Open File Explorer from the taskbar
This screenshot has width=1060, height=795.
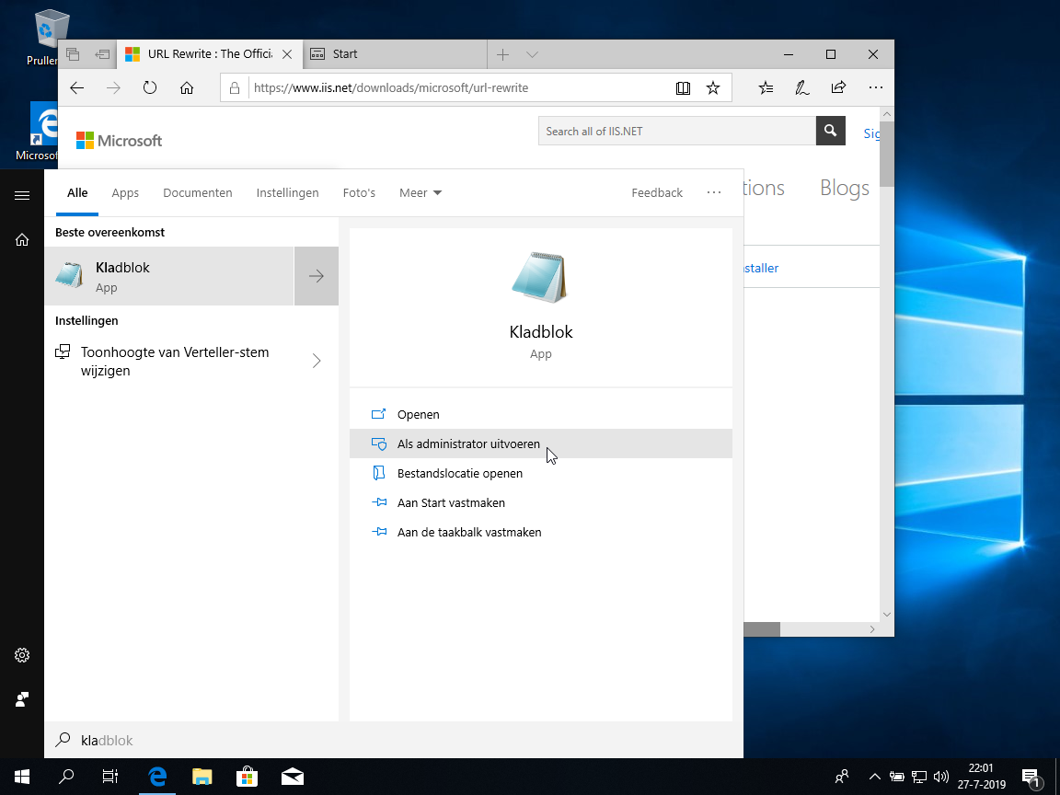tap(202, 776)
